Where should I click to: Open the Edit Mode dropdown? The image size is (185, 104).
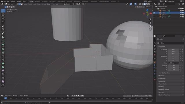[10, 4]
